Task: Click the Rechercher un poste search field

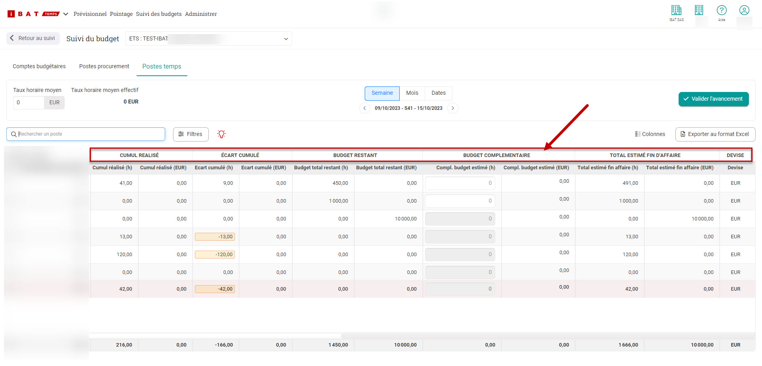Action: tap(86, 134)
